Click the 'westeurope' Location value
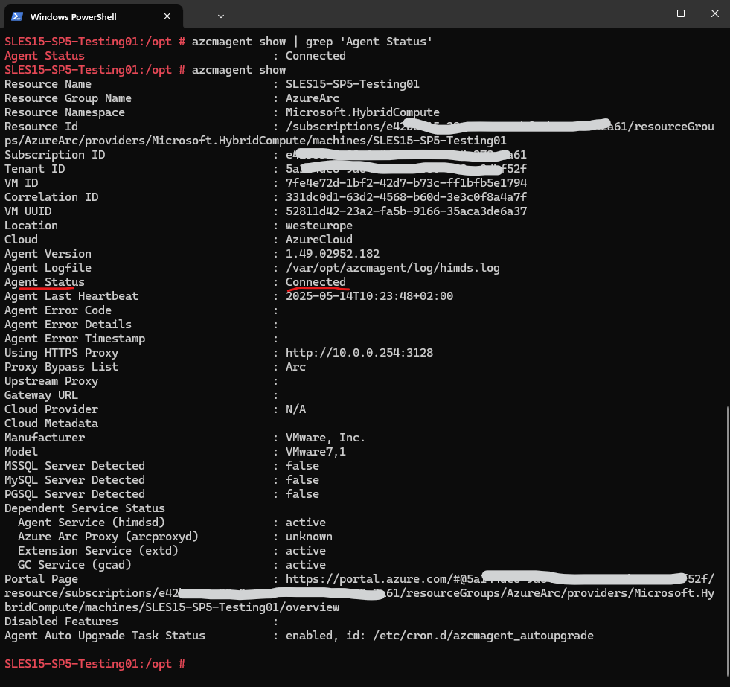The height and width of the screenshot is (687, 730). pos(319,226)
